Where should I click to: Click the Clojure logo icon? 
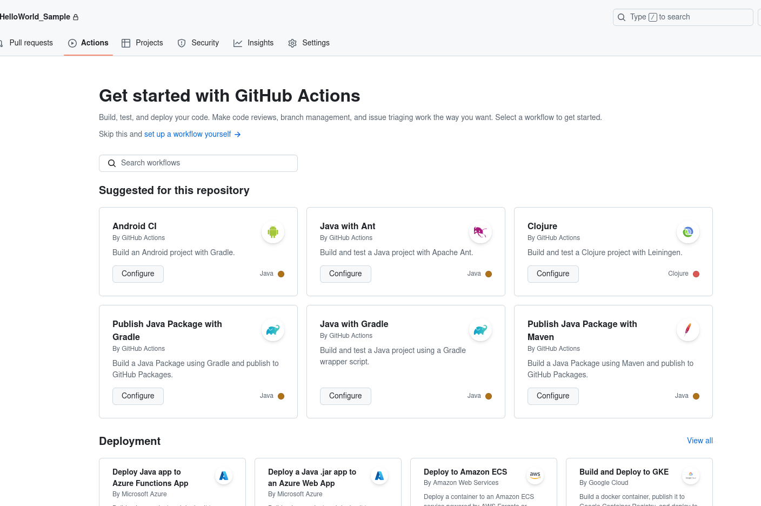pos(687,231)
